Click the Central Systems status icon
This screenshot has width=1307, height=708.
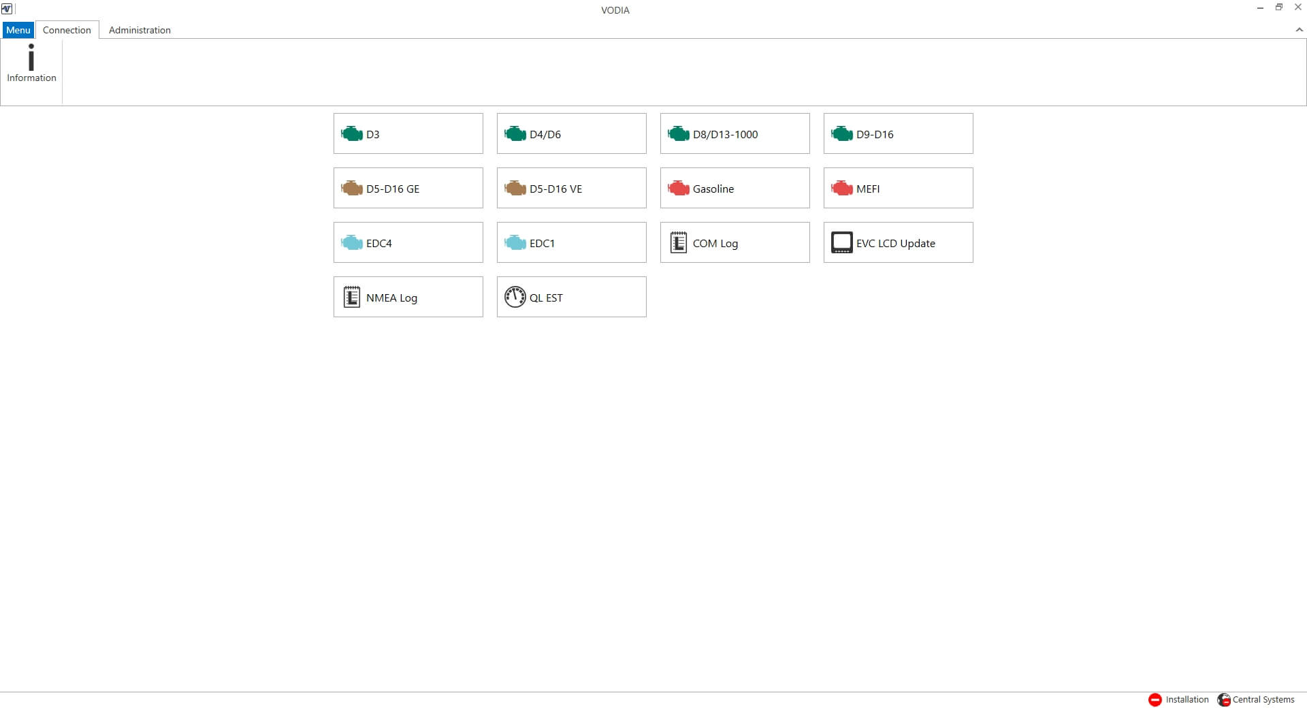tap(1224, 700)
